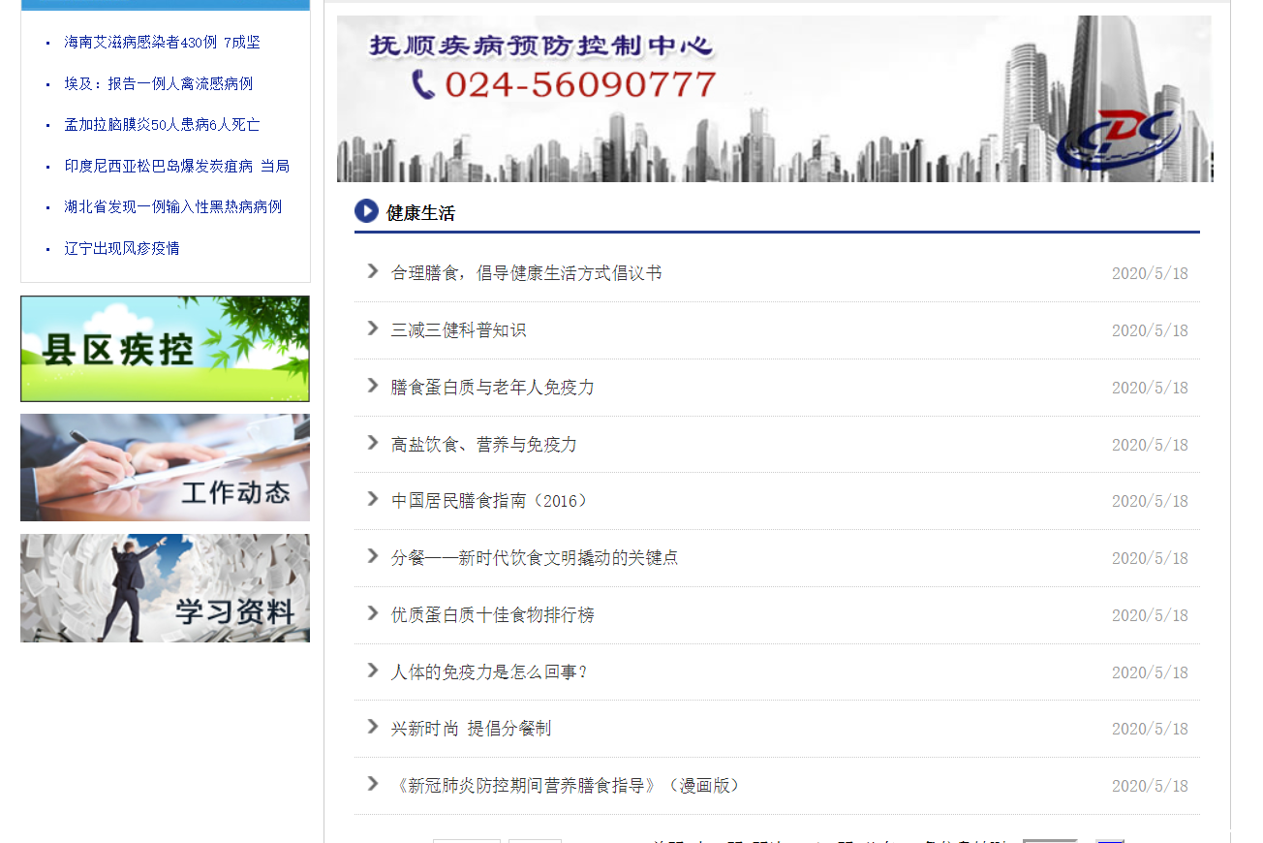Open 《新冠肺炎防控期间营养膳食指导》（漫画版） article
Image resolution: width=1263 pixels, height=843 pixels.
click(x=569, y=786)
